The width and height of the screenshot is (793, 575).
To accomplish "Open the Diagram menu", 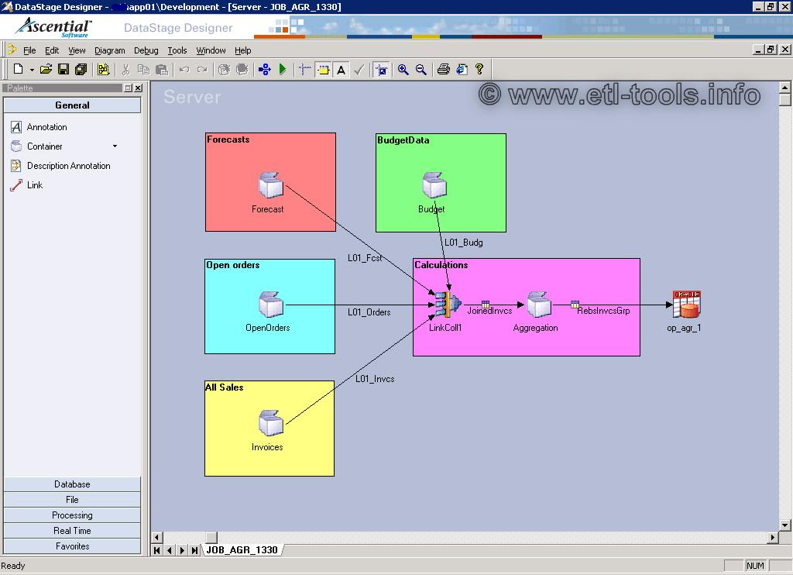I will pyautogui.click(x=110, y=50).
